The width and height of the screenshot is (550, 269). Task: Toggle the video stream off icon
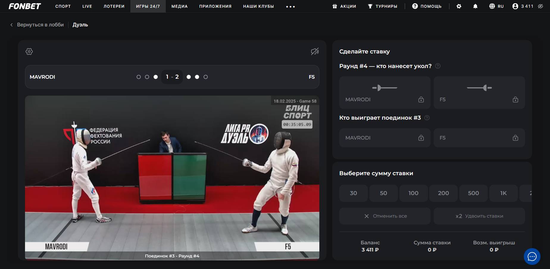point(315,52)
